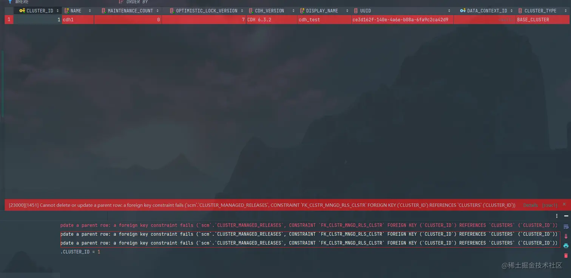
Task: Click the UUID cell starting with ce3d162f
Action: [x=403, y=20]
